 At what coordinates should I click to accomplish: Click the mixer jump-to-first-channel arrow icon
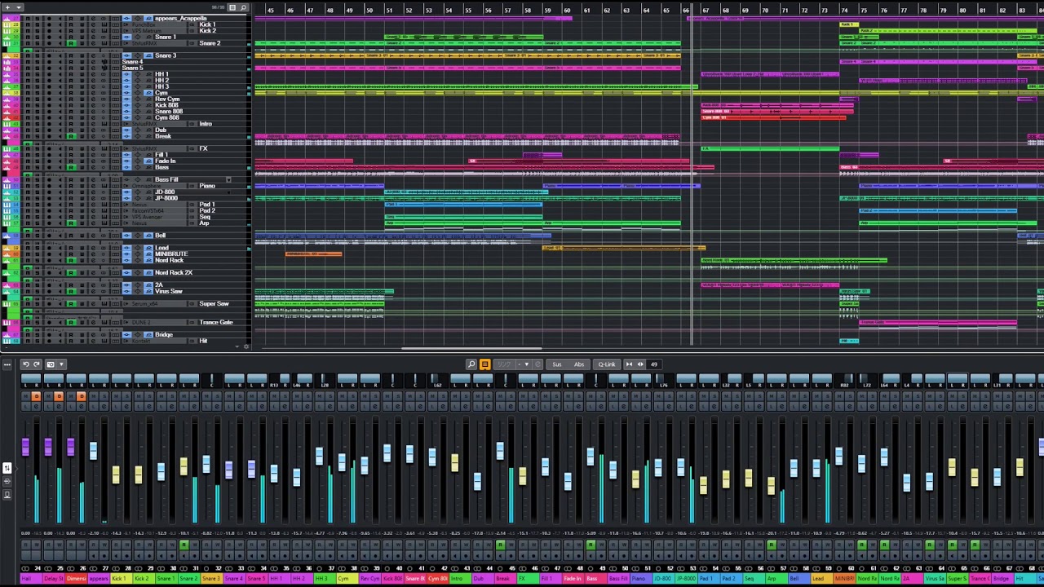(629, 364)
